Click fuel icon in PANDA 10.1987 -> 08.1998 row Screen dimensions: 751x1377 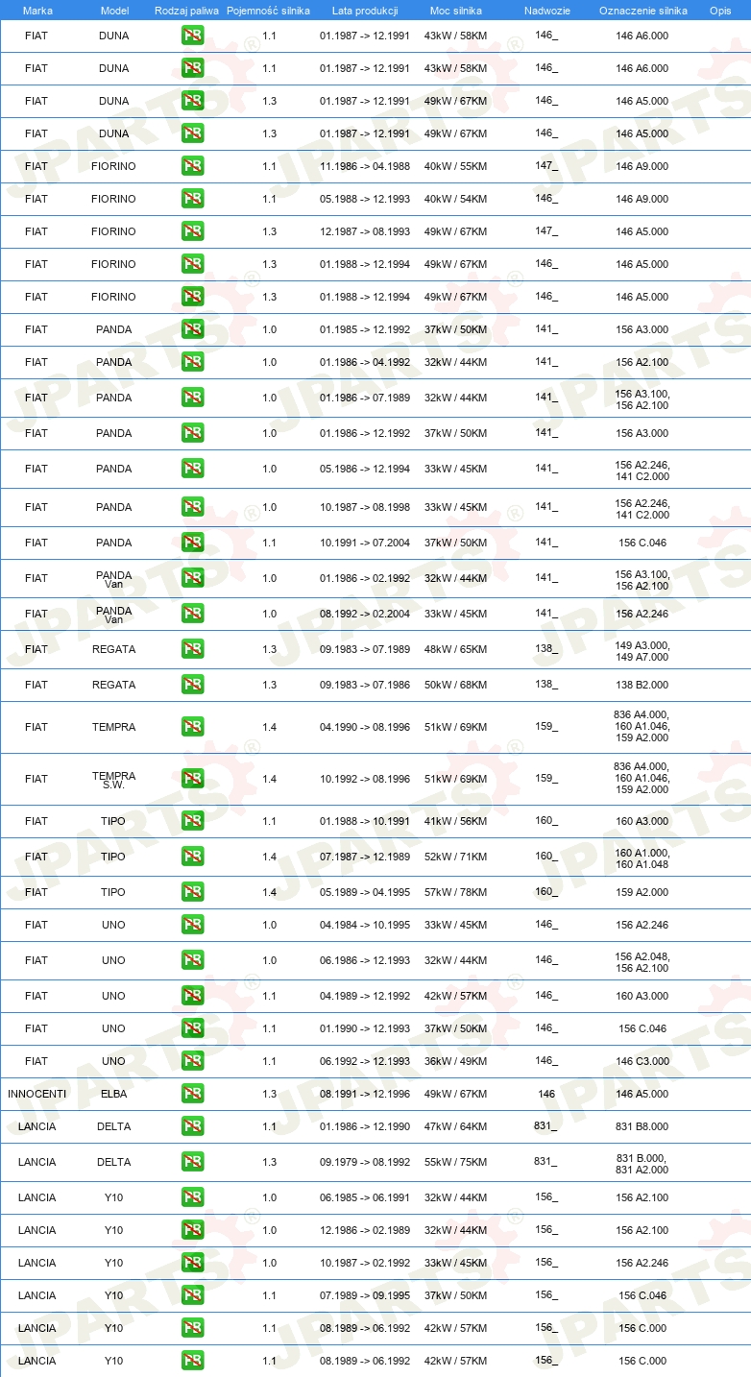click(192, 507)
